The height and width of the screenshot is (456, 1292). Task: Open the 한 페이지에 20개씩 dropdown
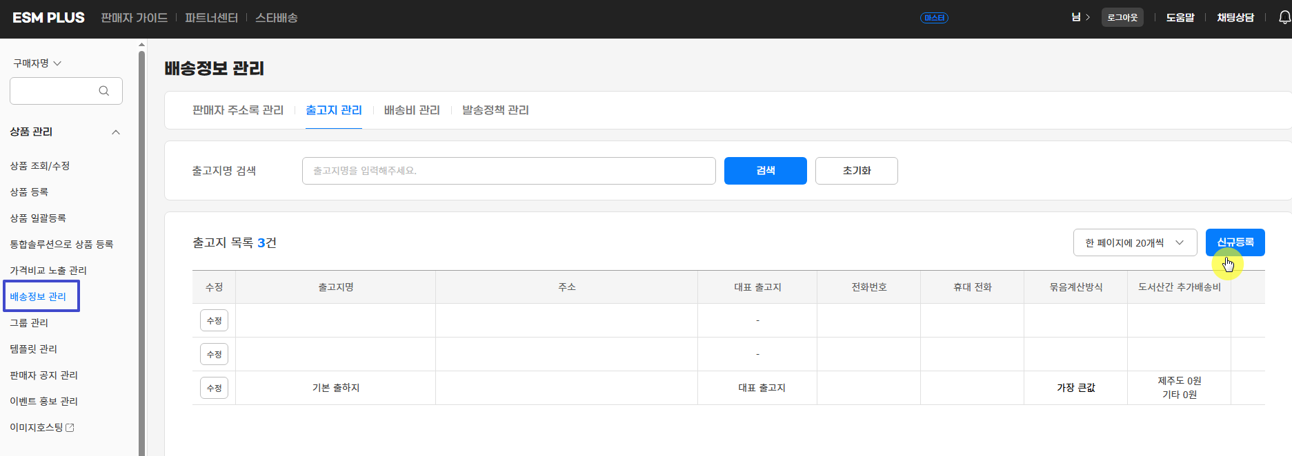[1135, 242]
